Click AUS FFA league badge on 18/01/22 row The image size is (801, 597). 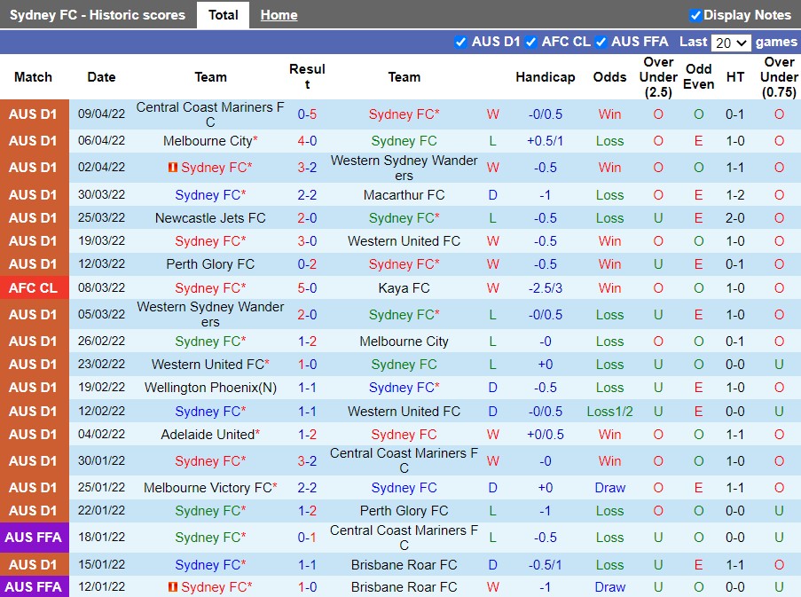point(34,538)
